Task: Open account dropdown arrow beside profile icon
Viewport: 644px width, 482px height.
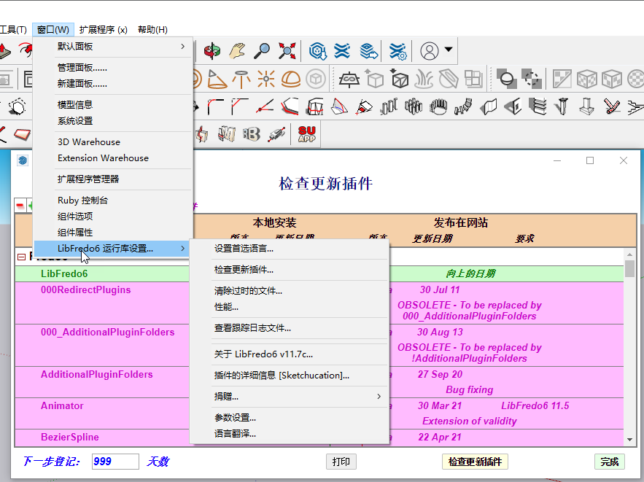Action: click(449, 50)
